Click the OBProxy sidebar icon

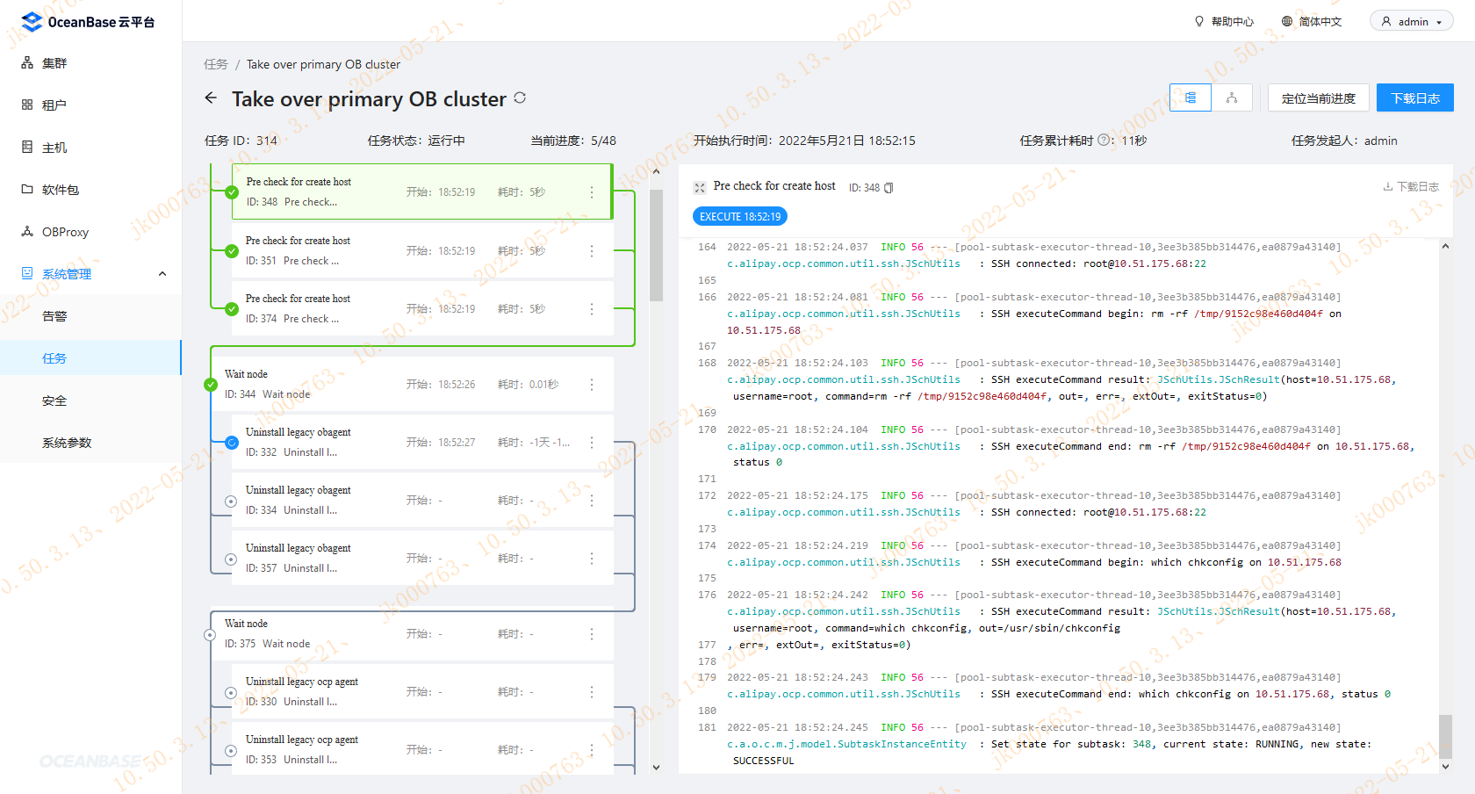point(27,231)
